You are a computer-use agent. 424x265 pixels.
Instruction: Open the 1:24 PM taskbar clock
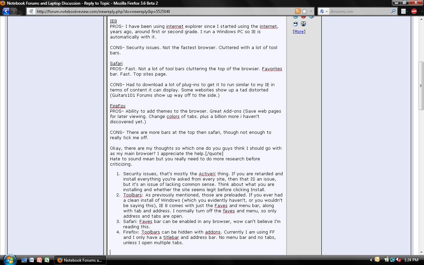point(411,260)
